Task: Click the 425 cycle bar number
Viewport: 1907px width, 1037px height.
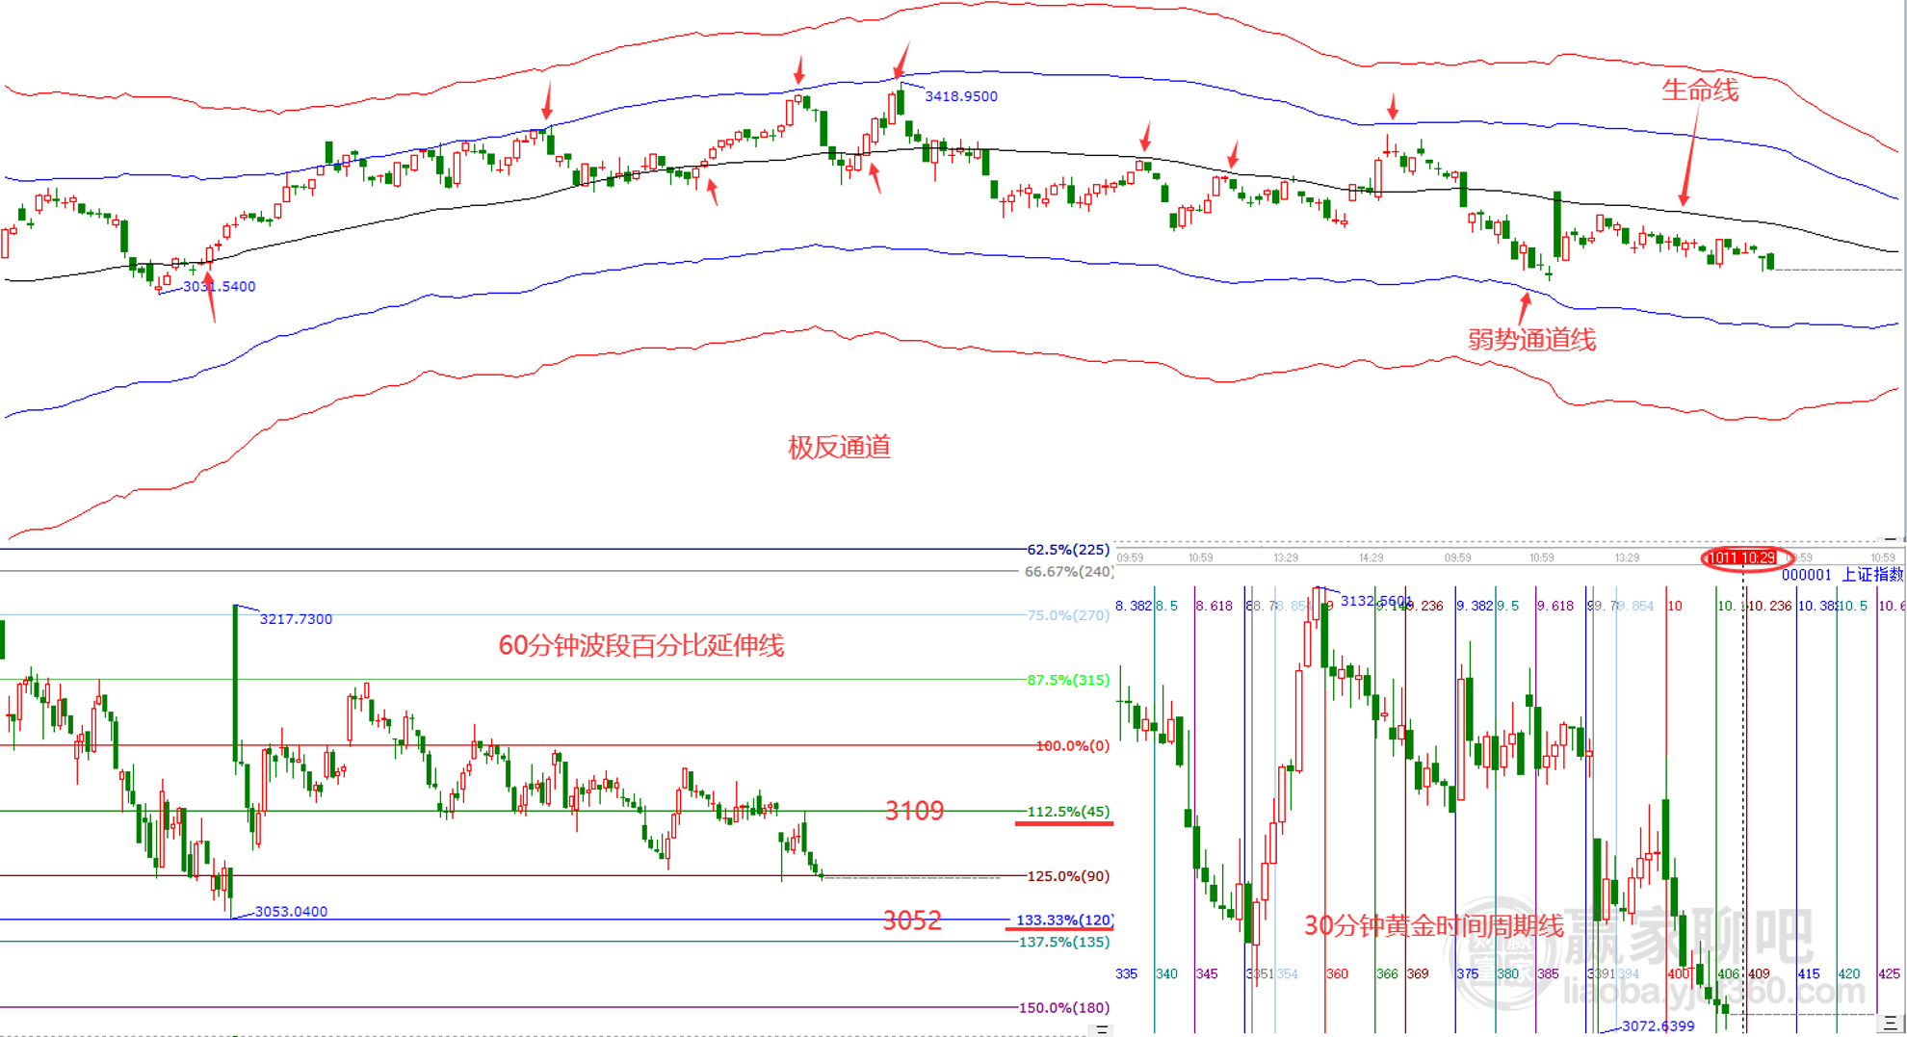Action: [x=1890, y=974]
